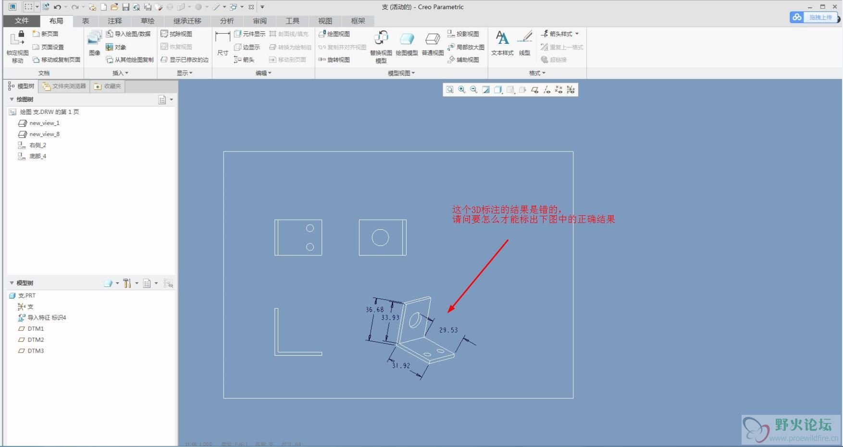The width and height of the screenshot is (843, 447).
Task: Expand the 格式 group dropdown
Action: [x=537, y=73]
